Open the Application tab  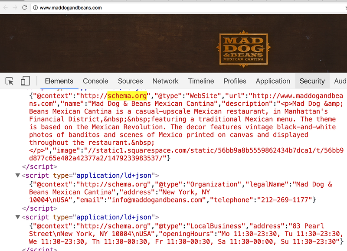(x=273, y=81)
